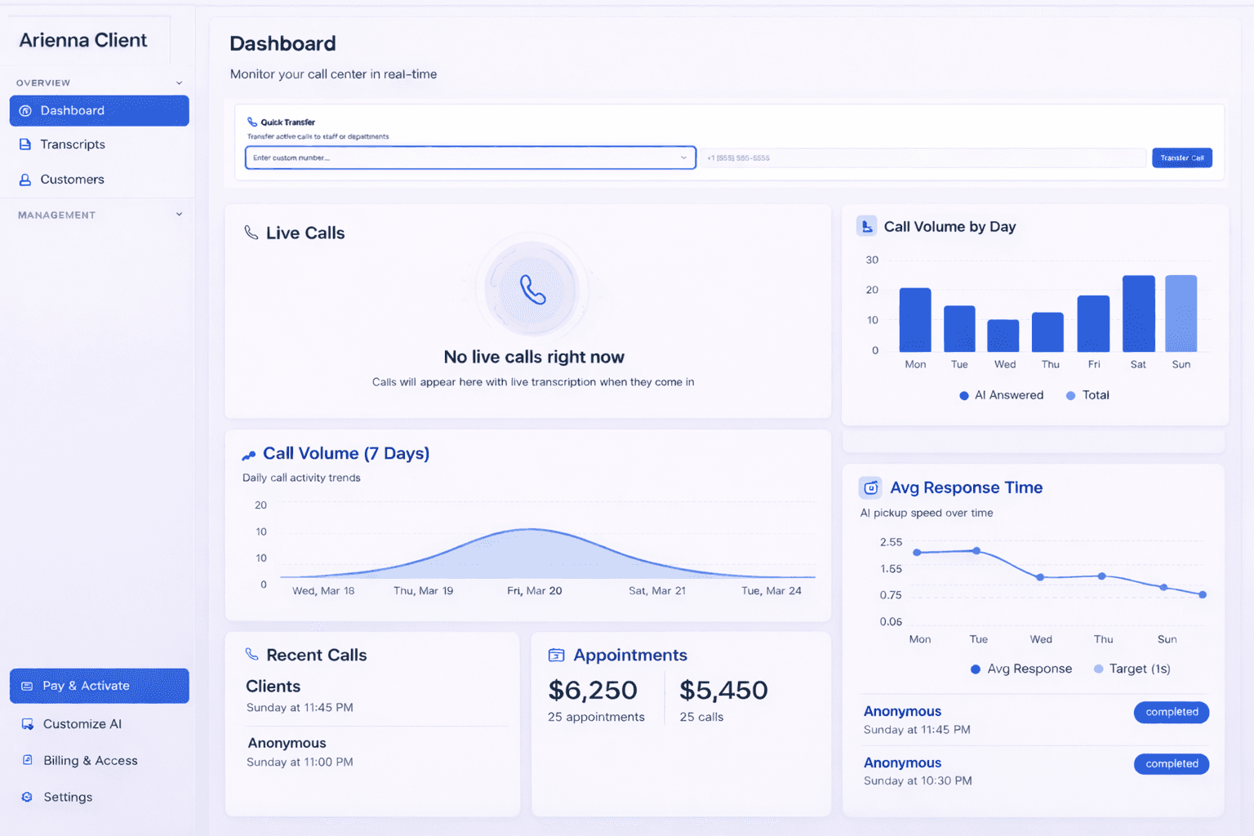1254x836 pixels.
Task: Click the Customers person icon
Action: (x=25, y=179)
